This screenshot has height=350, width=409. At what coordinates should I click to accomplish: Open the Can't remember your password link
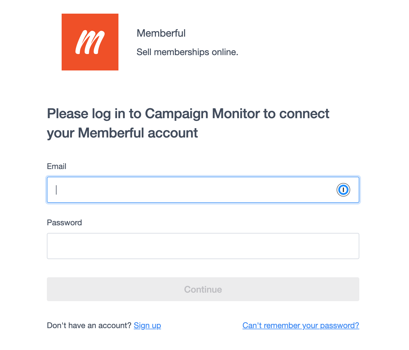pyautogui.click(x=301, y=325)
